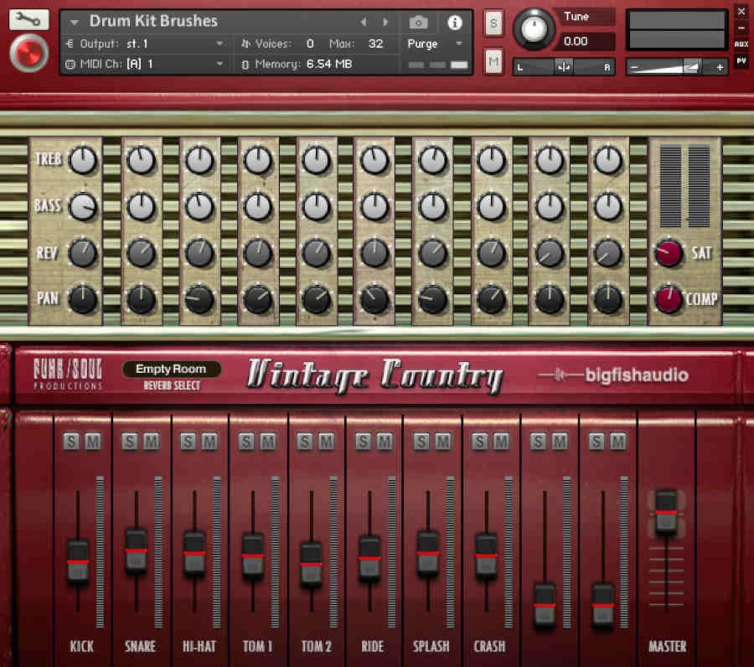Viewport: 754px width, 667px height.
Task: Click the MASTER volume fader
Action: 667,511
